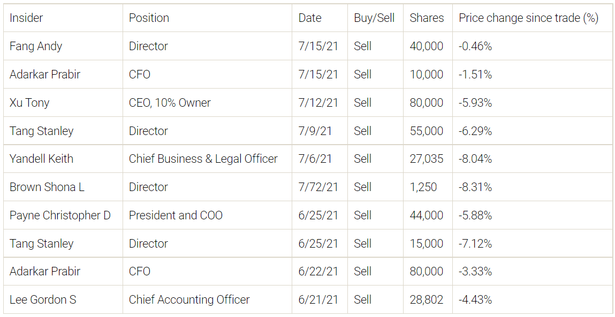
Task: Select the Xu Tony name cell
Action: coord(29,103)
